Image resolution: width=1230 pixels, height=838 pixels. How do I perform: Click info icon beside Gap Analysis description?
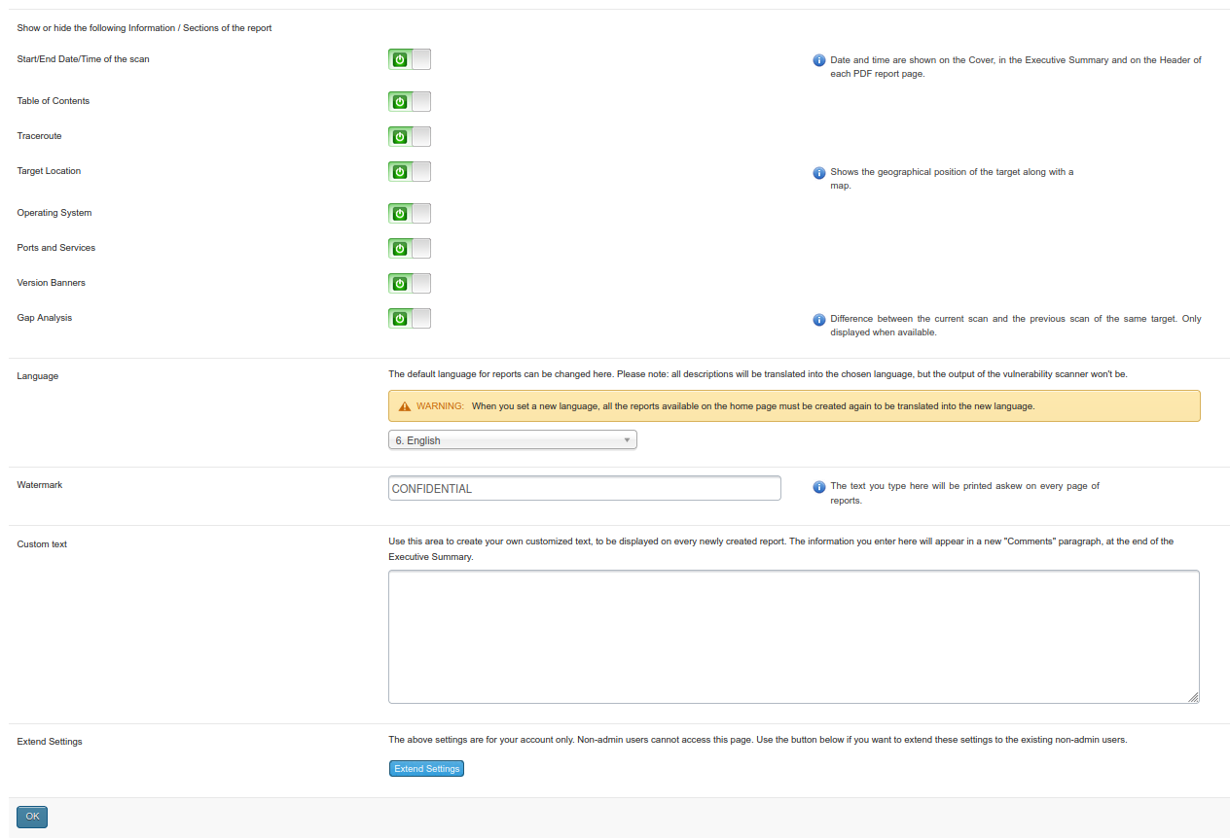coord(818,320)
